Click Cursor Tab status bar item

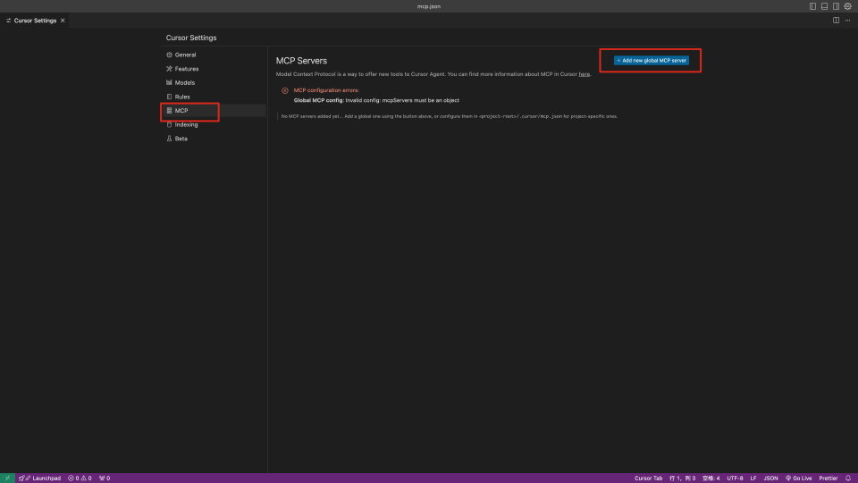point(649,478)
